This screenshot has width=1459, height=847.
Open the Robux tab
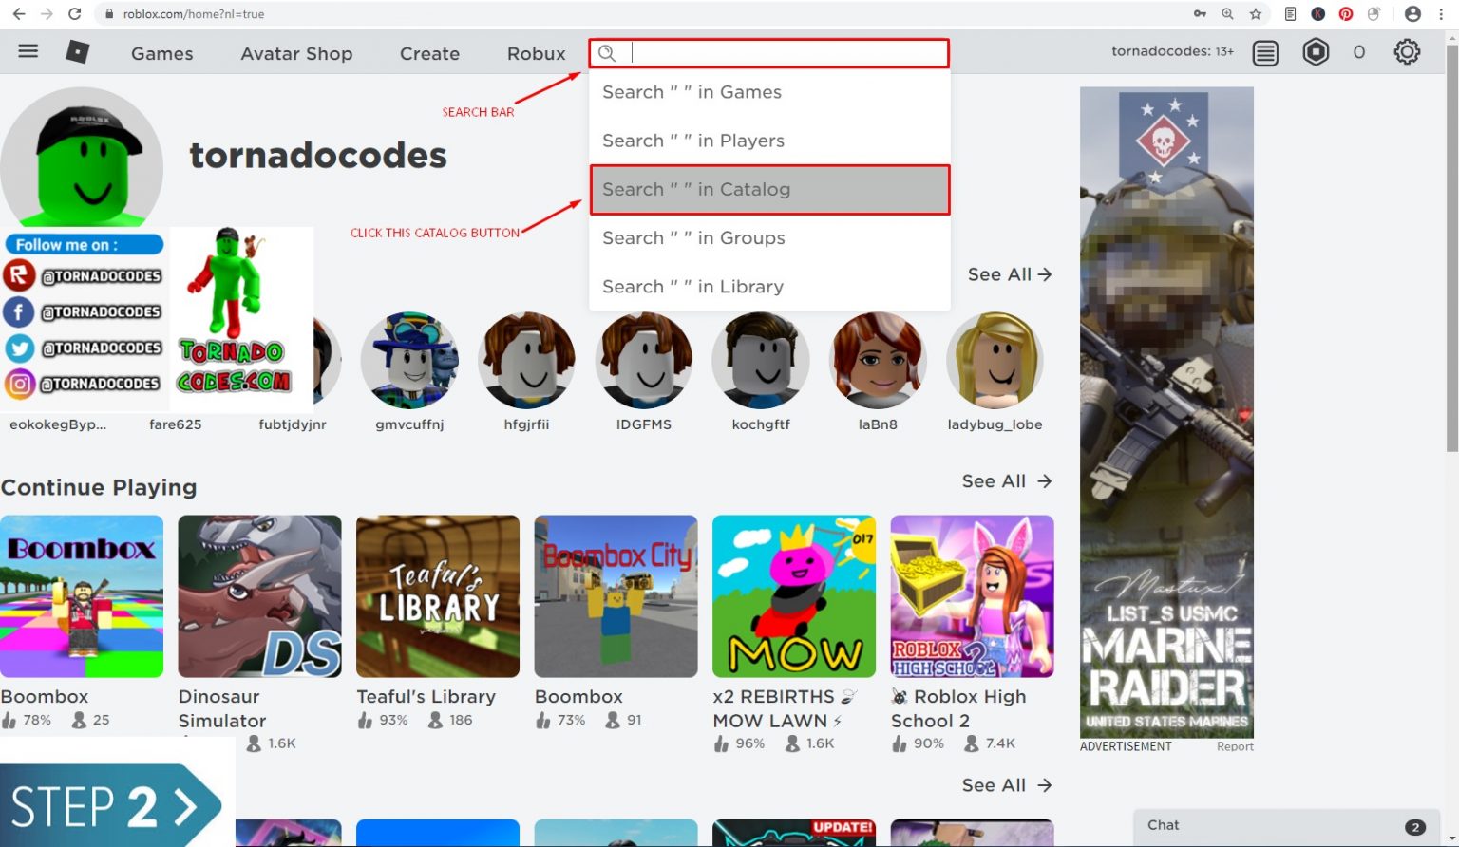tap(536, 54)
